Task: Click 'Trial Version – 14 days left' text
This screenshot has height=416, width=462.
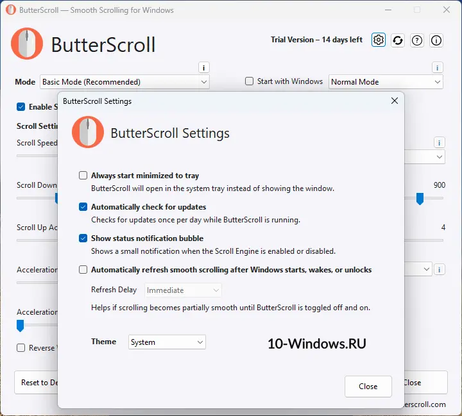Action: click(x=316, y=40)
